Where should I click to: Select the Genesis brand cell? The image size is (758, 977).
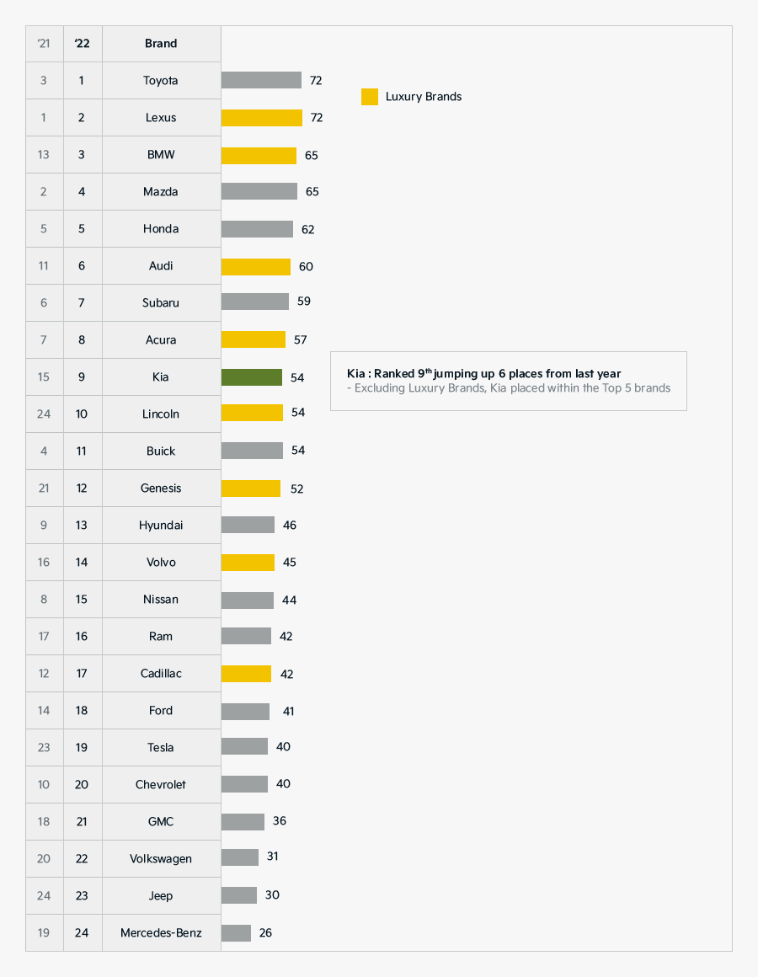(x=162, y=488)
